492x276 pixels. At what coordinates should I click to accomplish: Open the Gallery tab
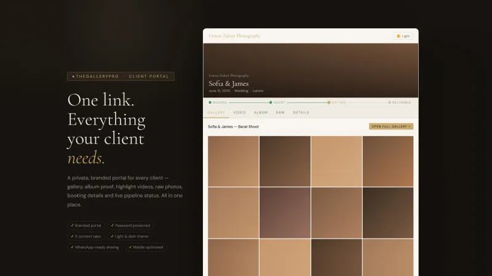coord(216,112)
